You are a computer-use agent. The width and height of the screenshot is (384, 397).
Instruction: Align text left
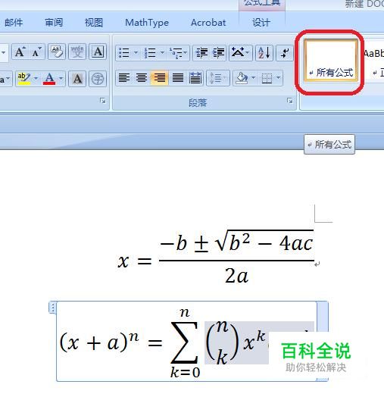[x=124, y=78]
